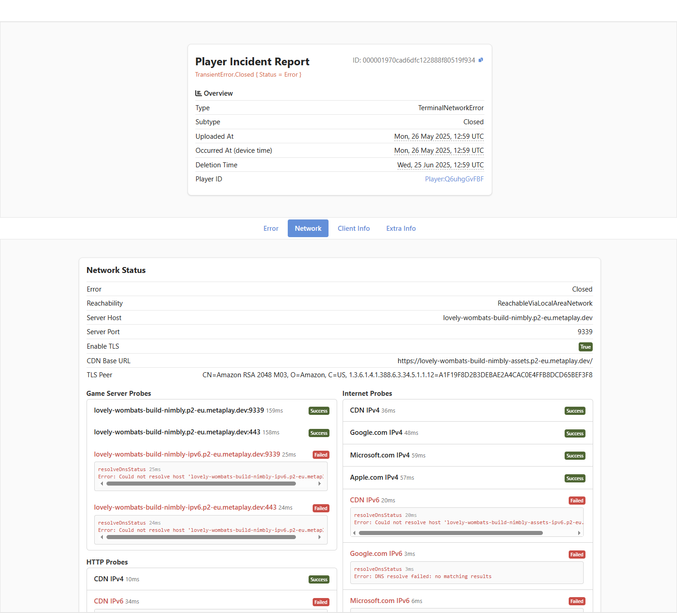
Task: Click the Occurred At device time timestamp
Action: (x=439, y=151)
